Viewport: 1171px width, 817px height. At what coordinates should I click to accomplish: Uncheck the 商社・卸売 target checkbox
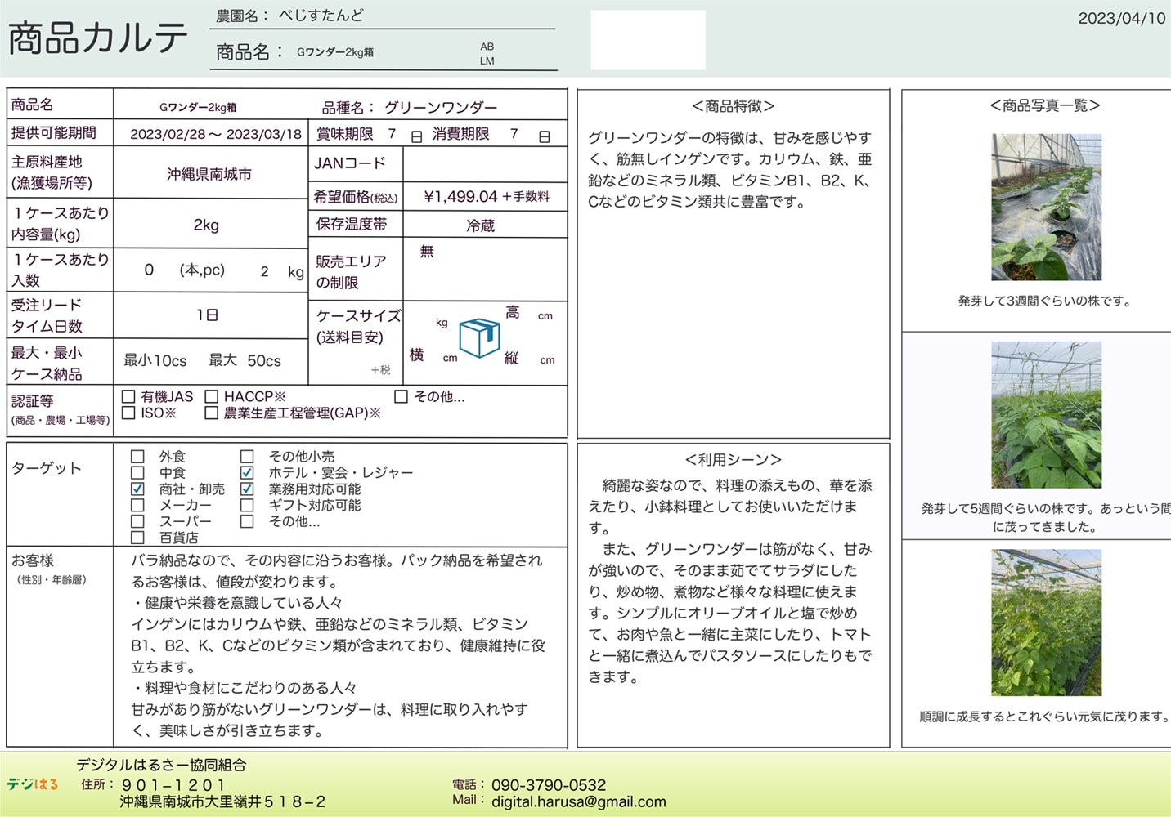tap(138, 489)
